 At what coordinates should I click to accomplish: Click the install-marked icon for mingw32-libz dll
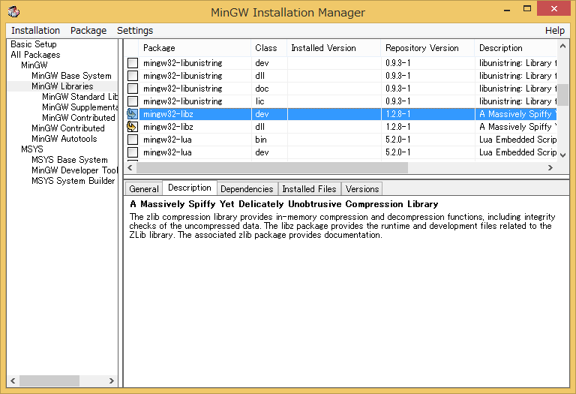pyautogui.click(x=132, y=127)
